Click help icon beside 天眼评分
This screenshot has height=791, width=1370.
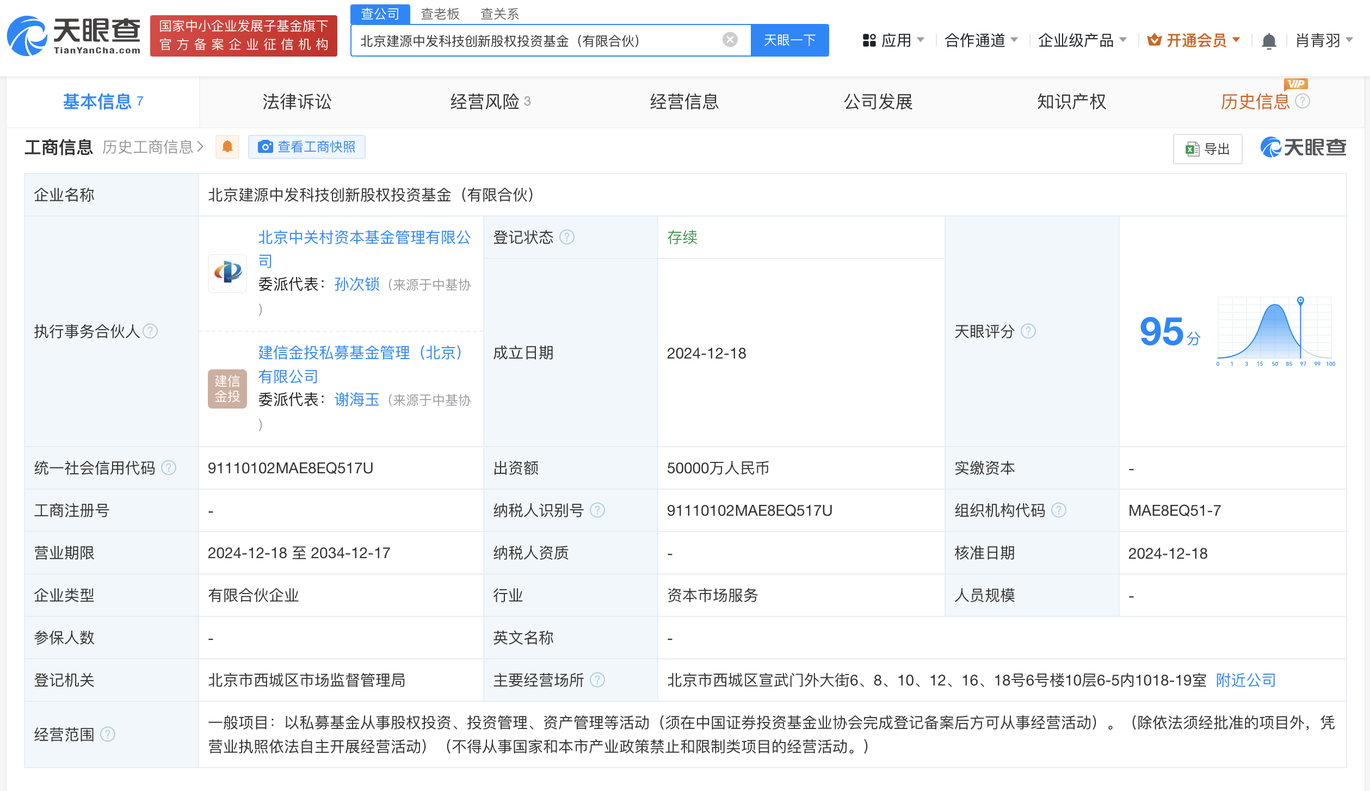click(x=1028, y=331)
